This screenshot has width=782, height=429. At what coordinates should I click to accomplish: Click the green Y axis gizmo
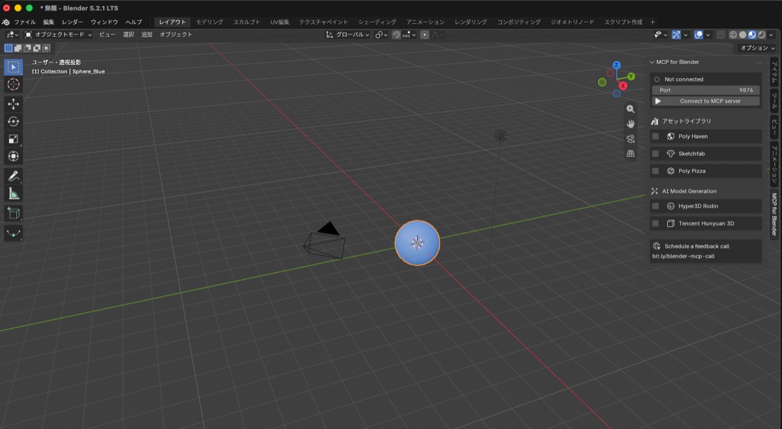(631, 76)
